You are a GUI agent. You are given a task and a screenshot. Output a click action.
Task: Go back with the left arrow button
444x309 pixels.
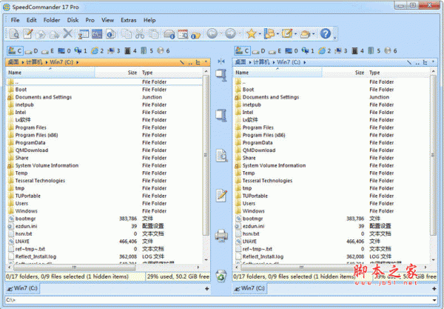point(212,33)
